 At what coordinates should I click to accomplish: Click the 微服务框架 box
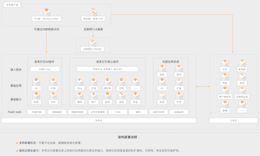pyautogui.click(x=77, y=112)
